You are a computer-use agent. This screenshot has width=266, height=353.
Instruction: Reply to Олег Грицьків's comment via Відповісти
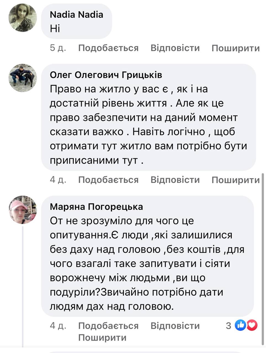click(175, 180)
